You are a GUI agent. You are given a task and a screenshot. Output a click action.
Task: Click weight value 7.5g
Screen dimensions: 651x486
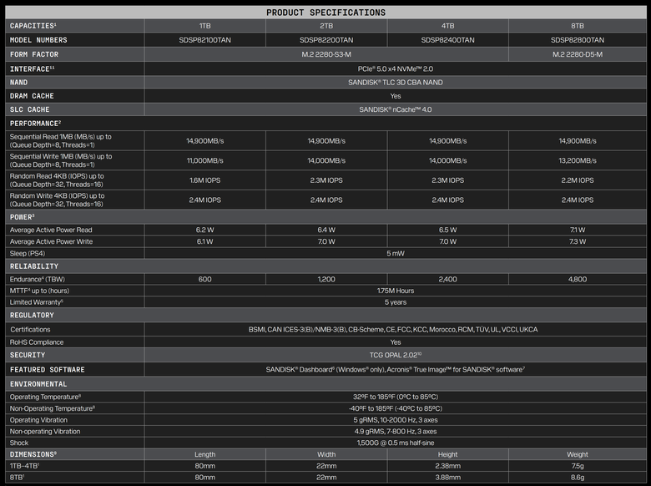tap(578, 466)
